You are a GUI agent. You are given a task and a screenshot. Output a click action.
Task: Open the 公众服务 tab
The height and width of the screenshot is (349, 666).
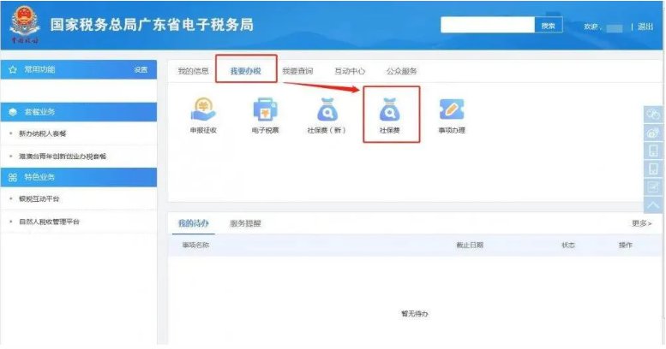[x=401, y=71]
